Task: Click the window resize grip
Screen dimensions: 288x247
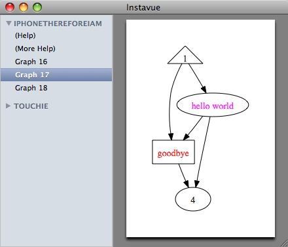Action: [284, 243]
